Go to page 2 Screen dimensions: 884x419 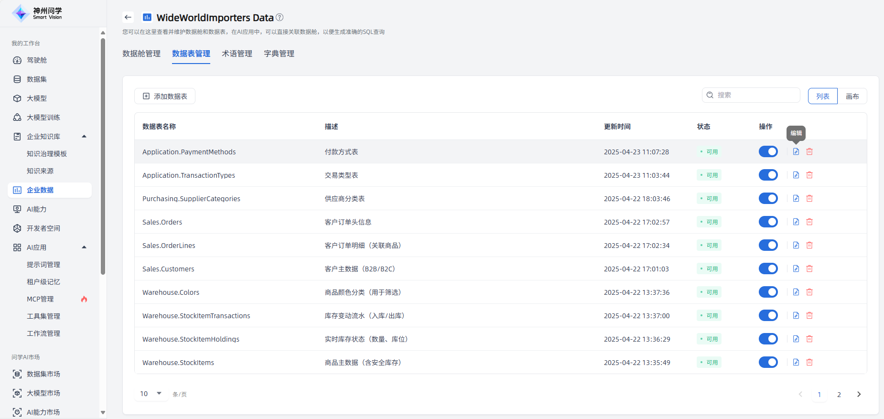pos(839,394)
